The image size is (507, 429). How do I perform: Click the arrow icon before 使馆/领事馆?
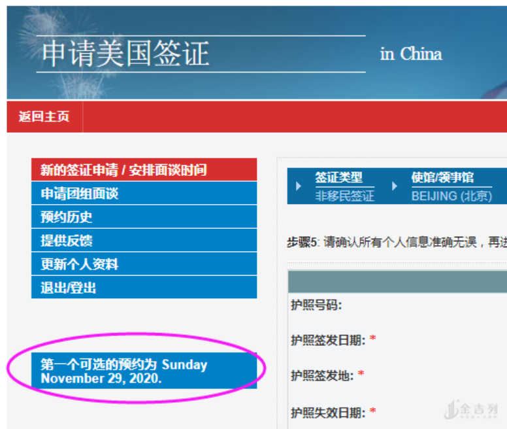click(x=395, y=186)
